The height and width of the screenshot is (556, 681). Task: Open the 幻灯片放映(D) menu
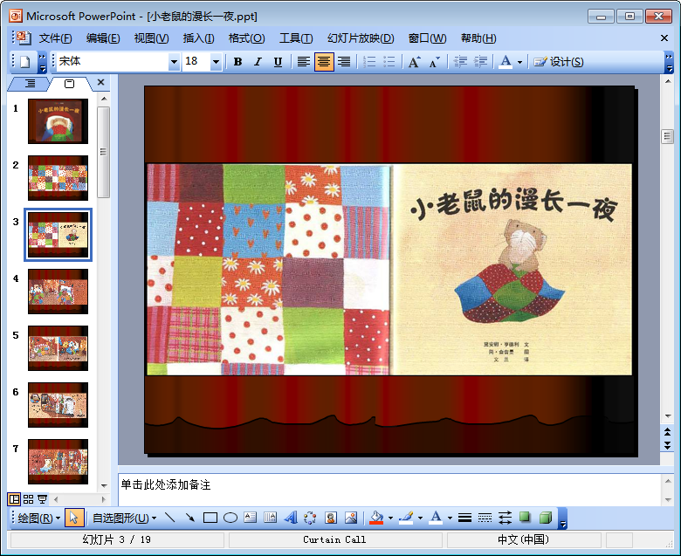361,38
